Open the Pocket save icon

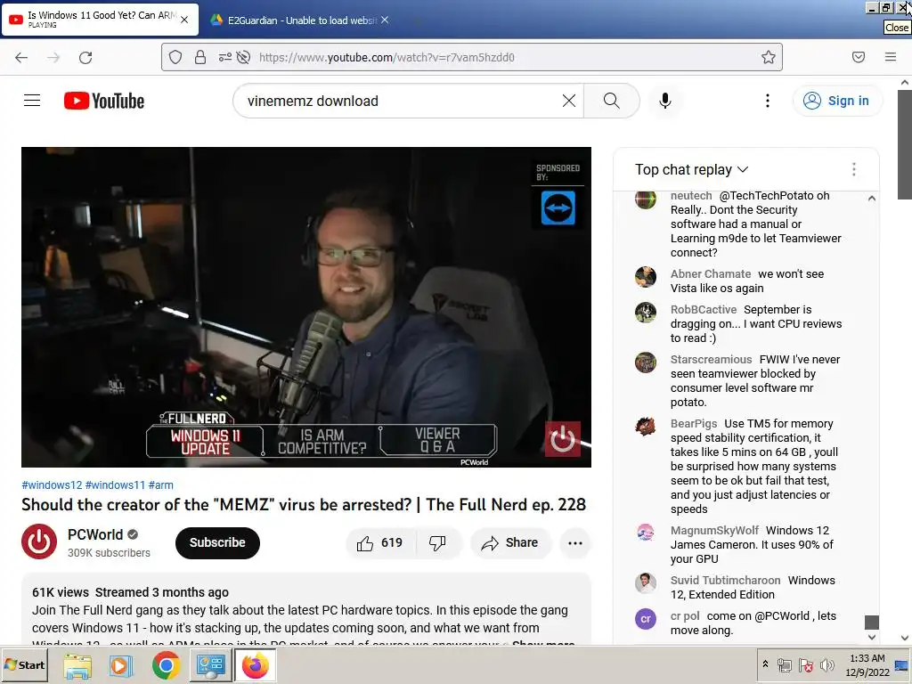(x=859, y=57)
